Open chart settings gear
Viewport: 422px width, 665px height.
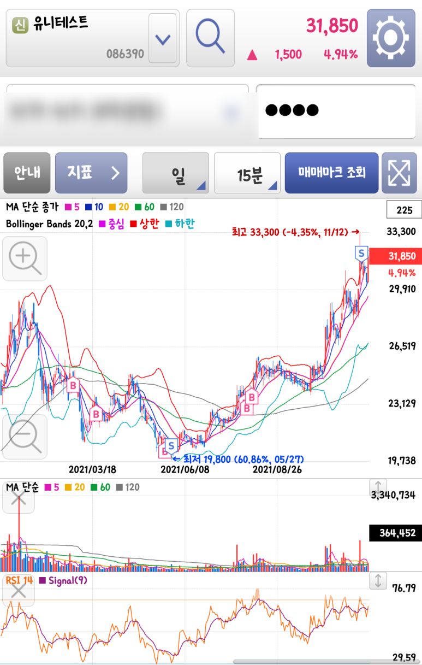[x=390, y=38]
